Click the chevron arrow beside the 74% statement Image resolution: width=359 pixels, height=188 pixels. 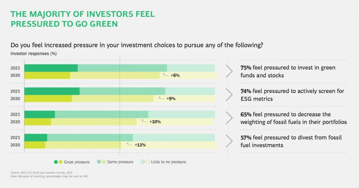tap(229, 94)
